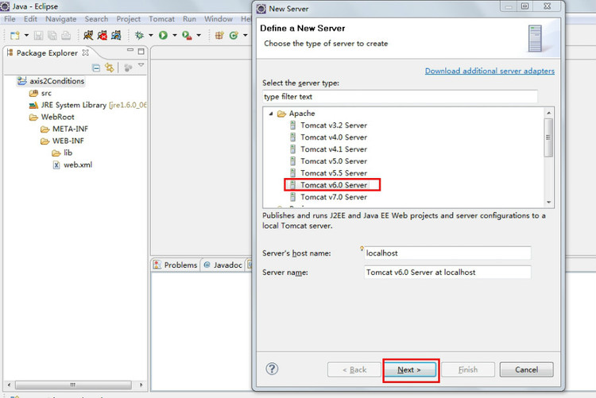Start Tomcat using the cat toolbar icon
The image size is (596, 398).
(x=88, y=36)
